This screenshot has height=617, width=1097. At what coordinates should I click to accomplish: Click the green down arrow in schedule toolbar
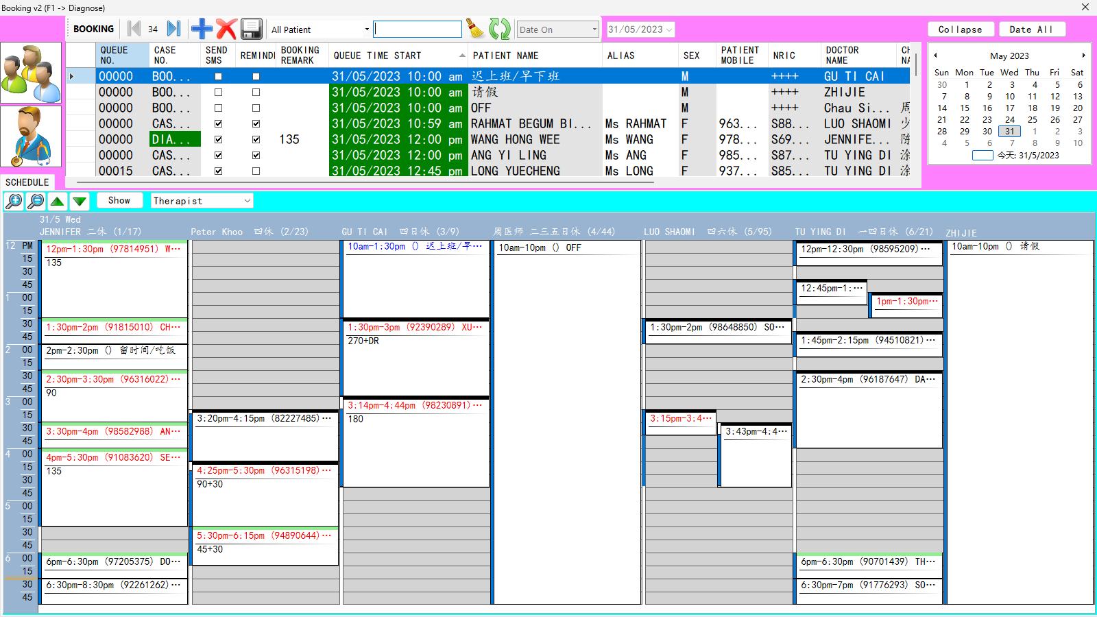point(80,201)
